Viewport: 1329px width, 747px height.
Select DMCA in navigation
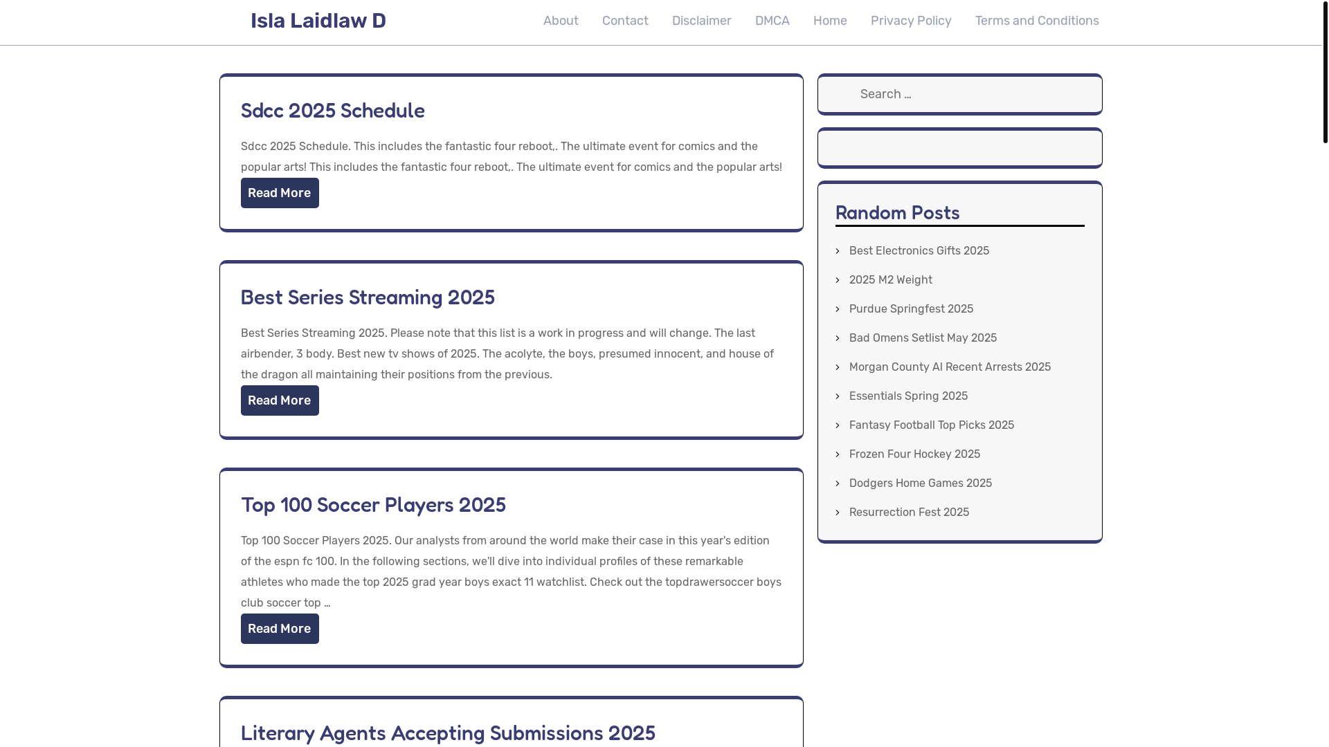point(772,21)
